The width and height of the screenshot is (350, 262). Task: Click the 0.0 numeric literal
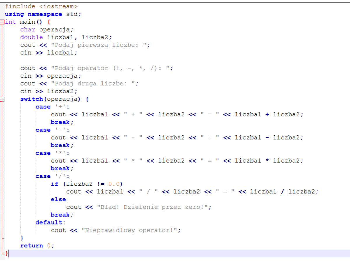pyautogui.click(x=114, y=184)
